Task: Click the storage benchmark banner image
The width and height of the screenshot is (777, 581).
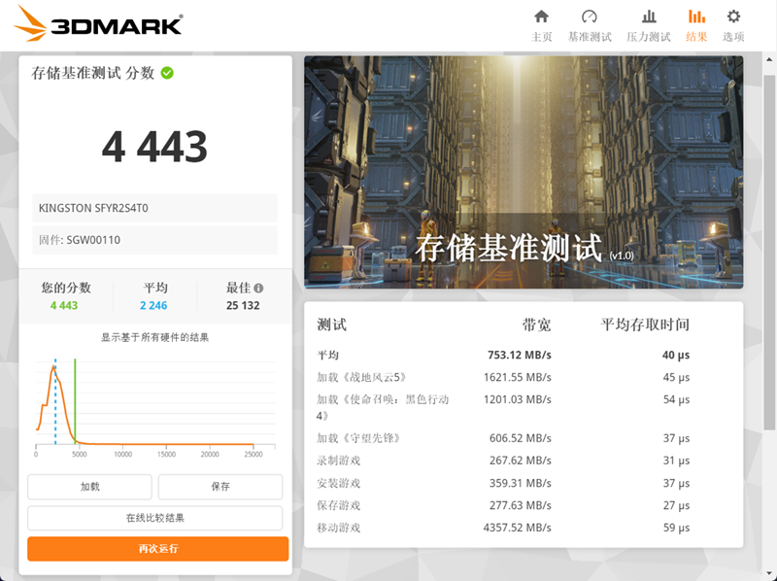Action: coord(524,172)
